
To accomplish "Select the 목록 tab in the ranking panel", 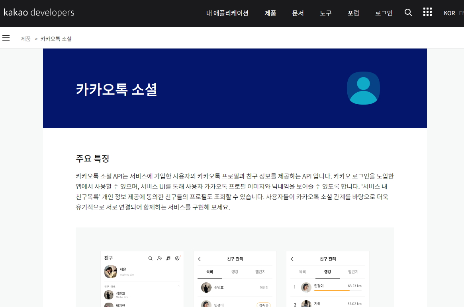I will (302, 272).
